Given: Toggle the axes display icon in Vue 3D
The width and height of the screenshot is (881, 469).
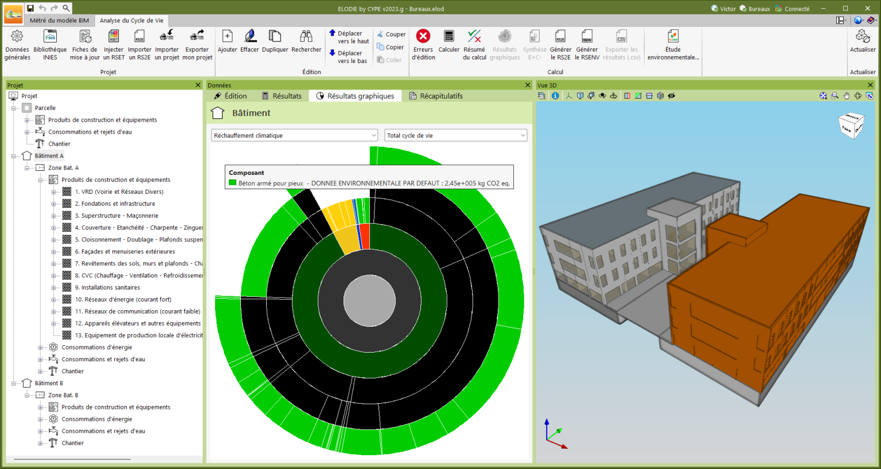Looking at the screenshot, I should (569, 96).
